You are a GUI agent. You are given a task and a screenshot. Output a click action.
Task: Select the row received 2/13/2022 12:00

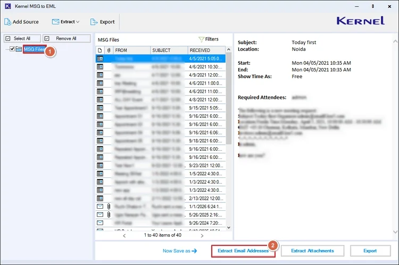[x=161, y=199]
